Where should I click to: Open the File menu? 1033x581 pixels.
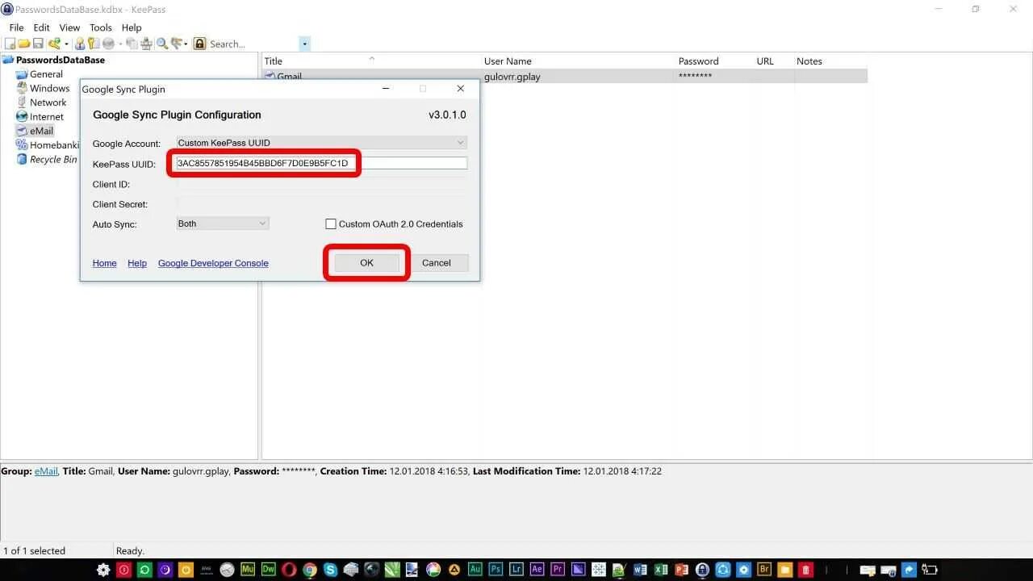(16, 27)
